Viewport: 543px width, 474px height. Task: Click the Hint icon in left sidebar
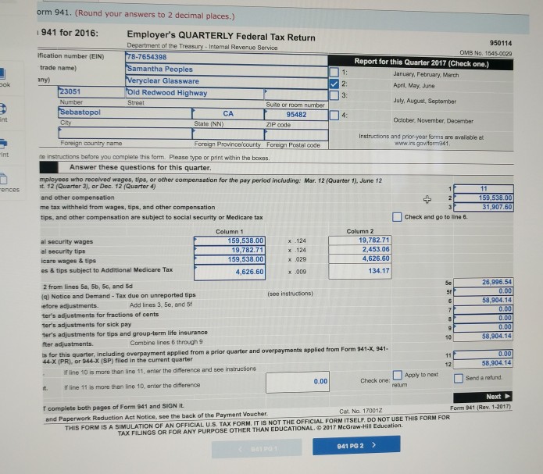pyautogui.click(x=2, y=109)
